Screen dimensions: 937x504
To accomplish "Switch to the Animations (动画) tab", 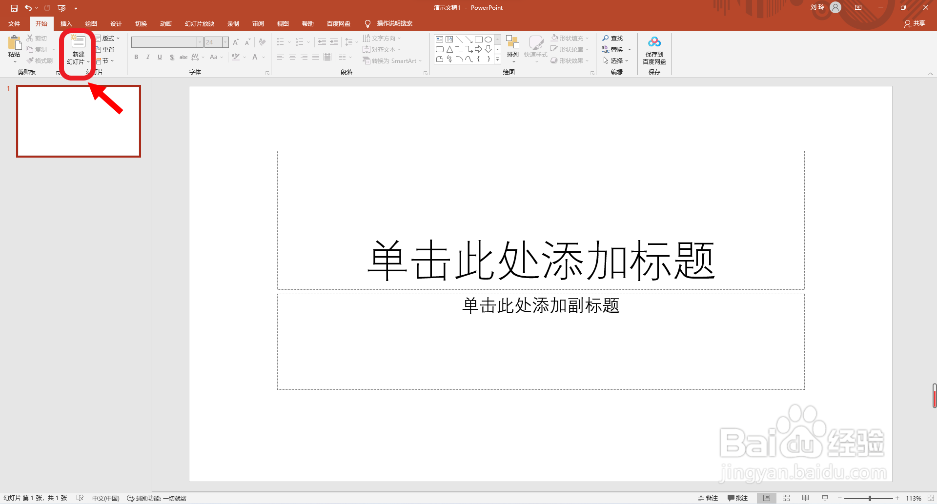I will [166, 23].
